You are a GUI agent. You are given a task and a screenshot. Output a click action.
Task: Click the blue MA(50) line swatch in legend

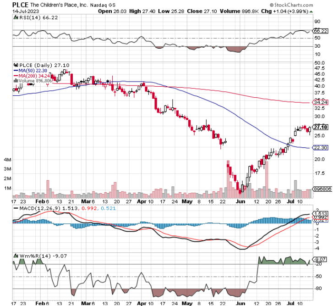(x=16, y=71)
